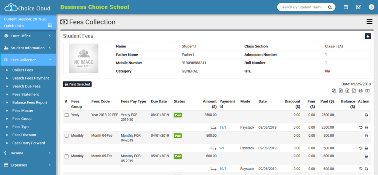Click the Business Choice School title

tap(95, 7)
